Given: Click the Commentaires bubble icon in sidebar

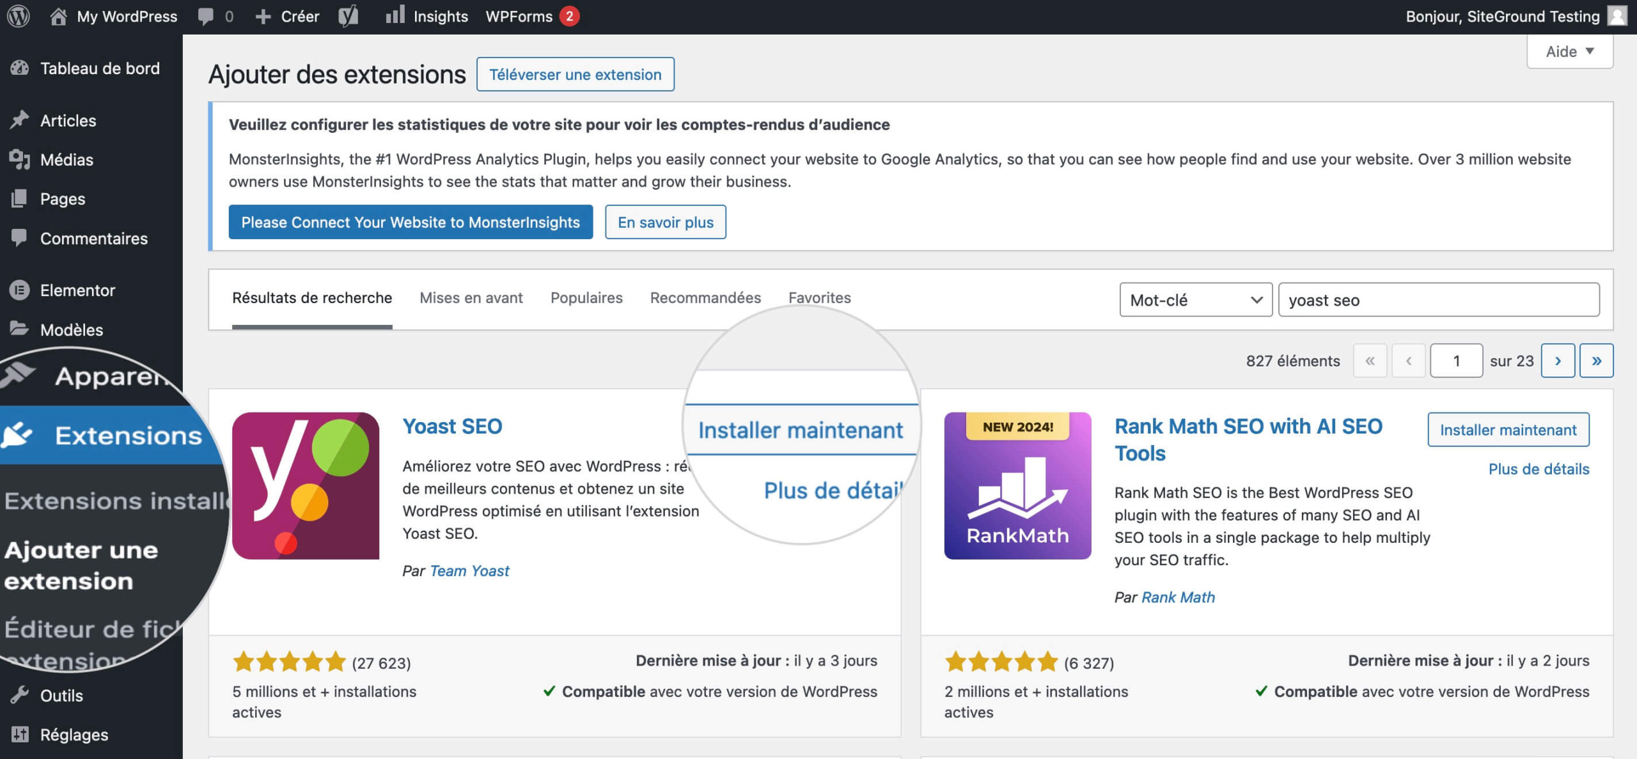Looking at the screenshot, I should point(19,238).
